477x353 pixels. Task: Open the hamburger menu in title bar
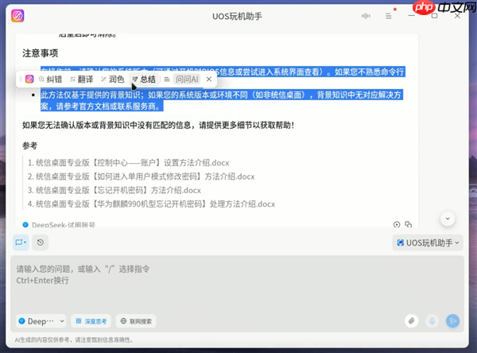(389, 16)
